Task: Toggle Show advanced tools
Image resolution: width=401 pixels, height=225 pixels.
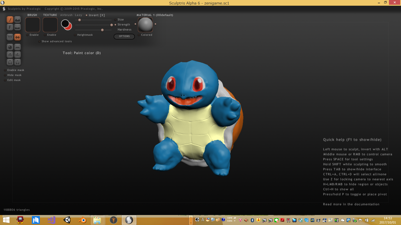Action: [55, 41]
